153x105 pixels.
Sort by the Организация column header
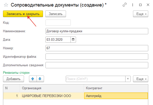tap(52, 88)
